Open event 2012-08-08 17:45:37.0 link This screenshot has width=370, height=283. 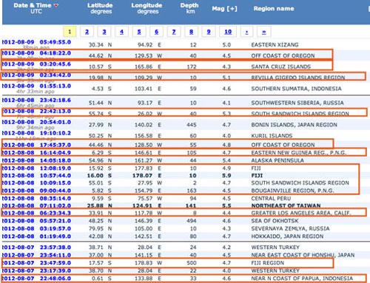click(x=36, y=145)
